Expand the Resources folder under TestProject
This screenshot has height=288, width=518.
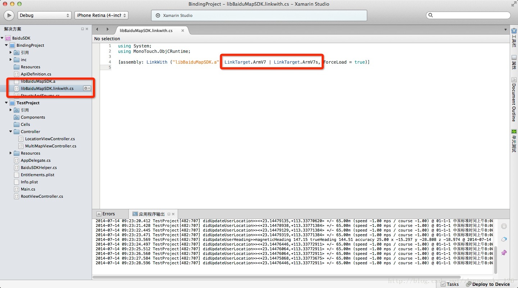pos(11,153)
